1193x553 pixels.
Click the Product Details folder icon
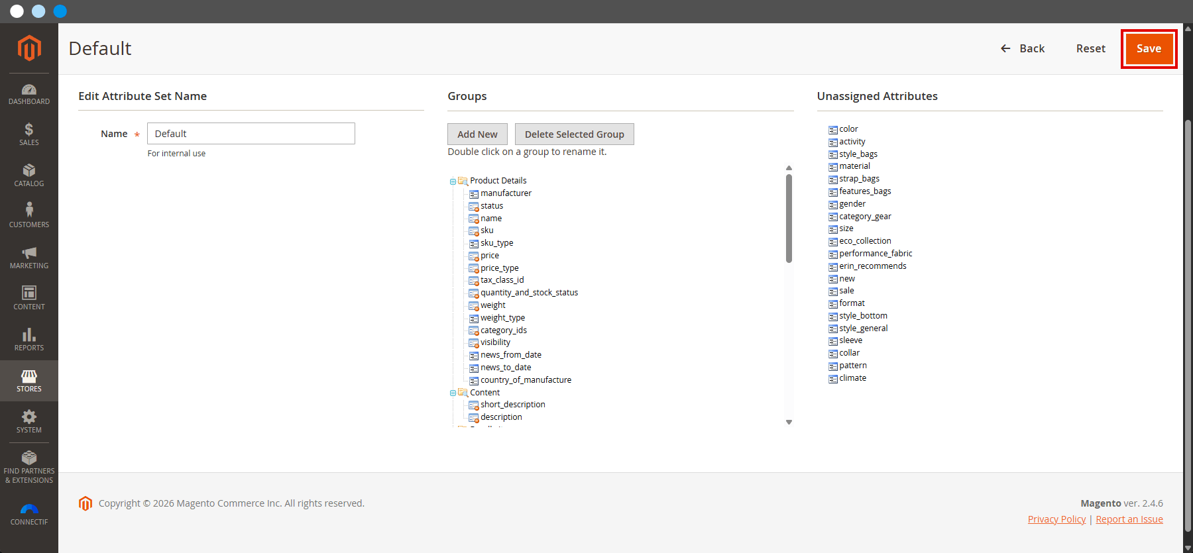[x=463, y=181]
